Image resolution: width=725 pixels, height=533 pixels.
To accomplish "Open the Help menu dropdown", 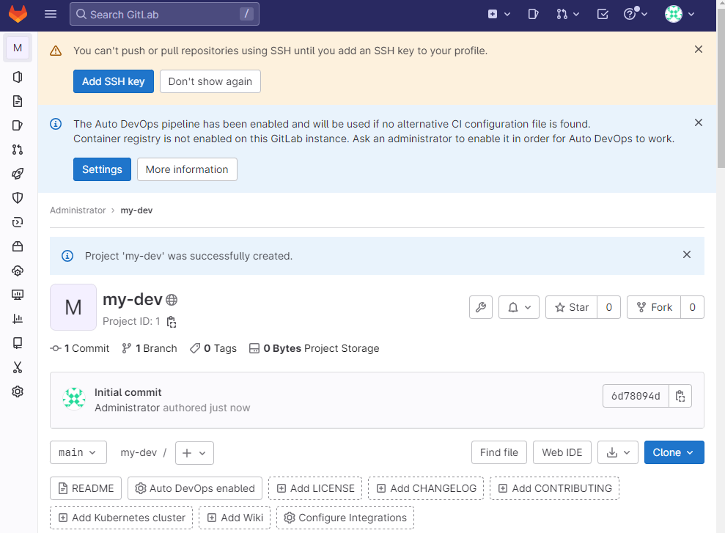I will (x=636, y=15).
